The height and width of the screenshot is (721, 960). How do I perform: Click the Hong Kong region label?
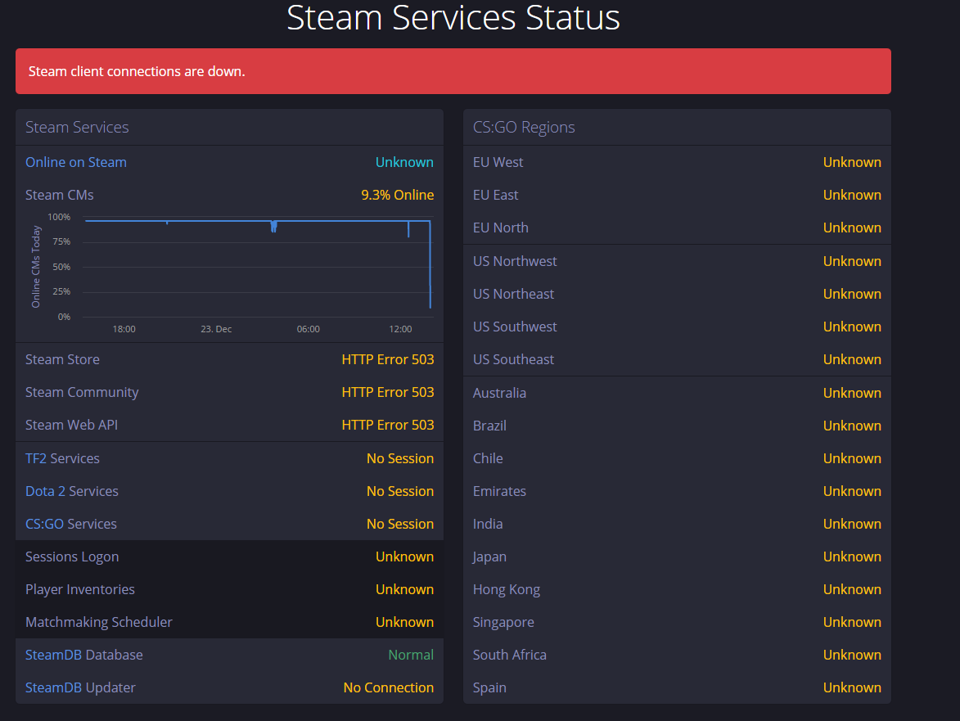pyautogui.click(x=507, y=589)
